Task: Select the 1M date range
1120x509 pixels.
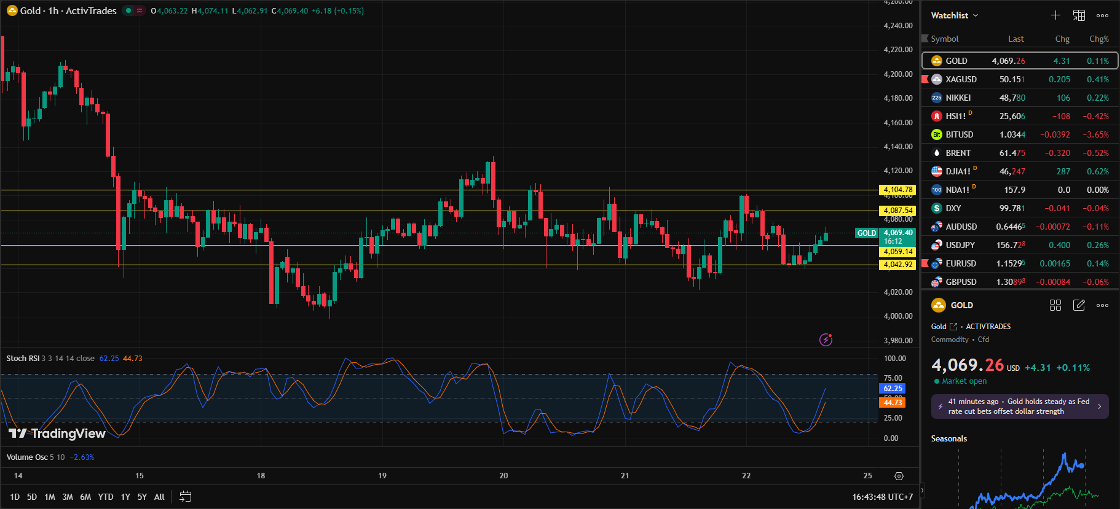Action: tap(50, 497)
